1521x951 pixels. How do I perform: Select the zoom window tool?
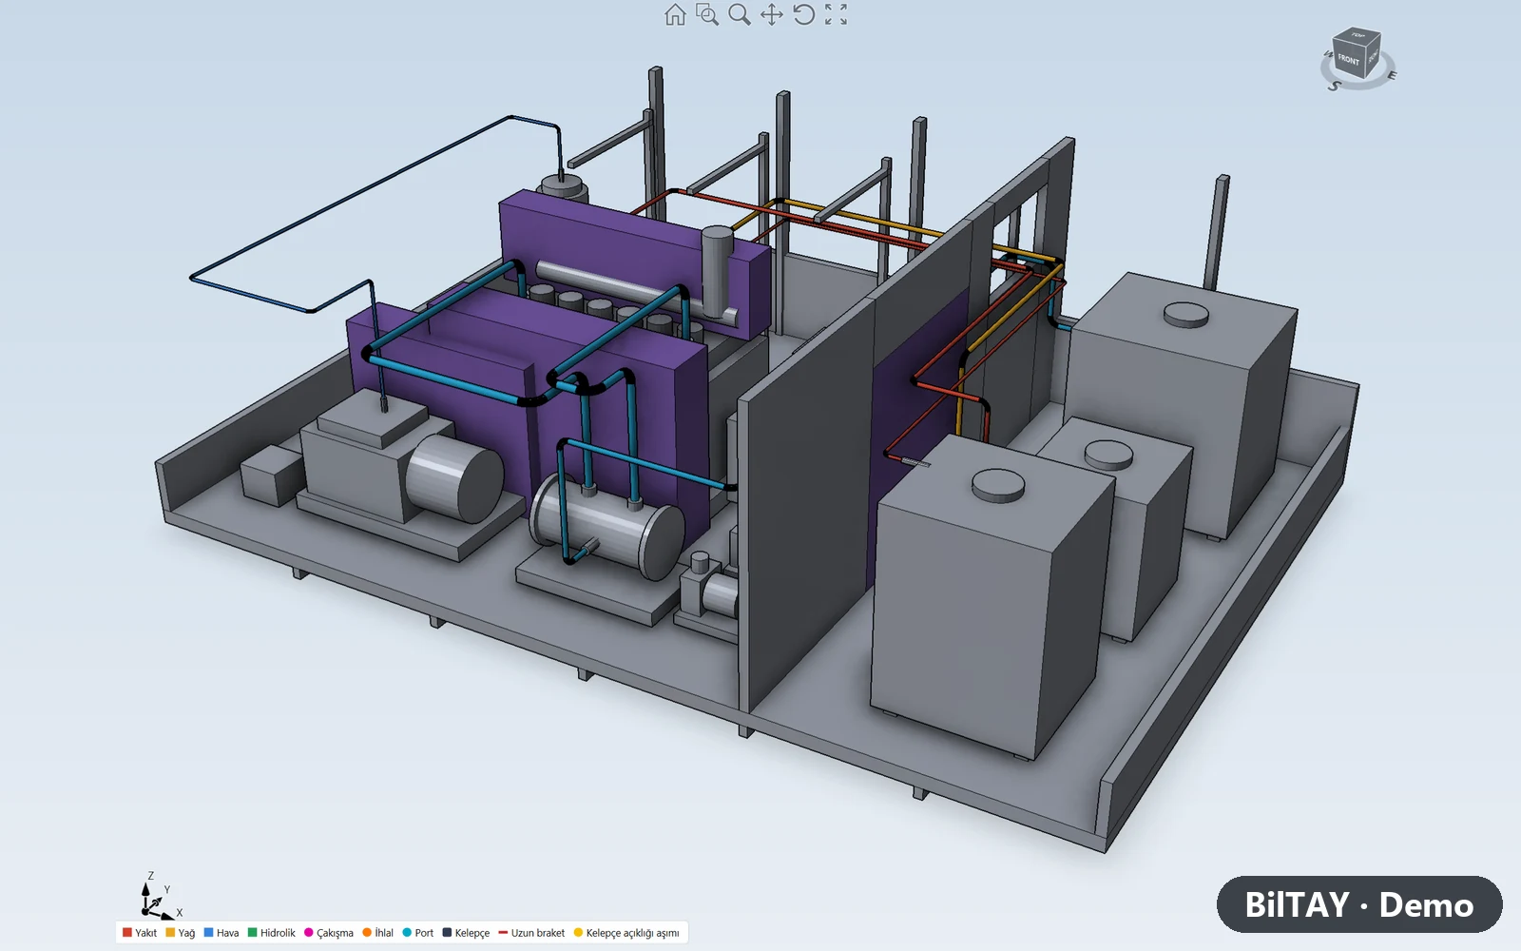(707, 14)
